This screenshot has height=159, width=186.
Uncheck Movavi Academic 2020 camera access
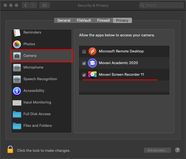(x=84, y=63)
